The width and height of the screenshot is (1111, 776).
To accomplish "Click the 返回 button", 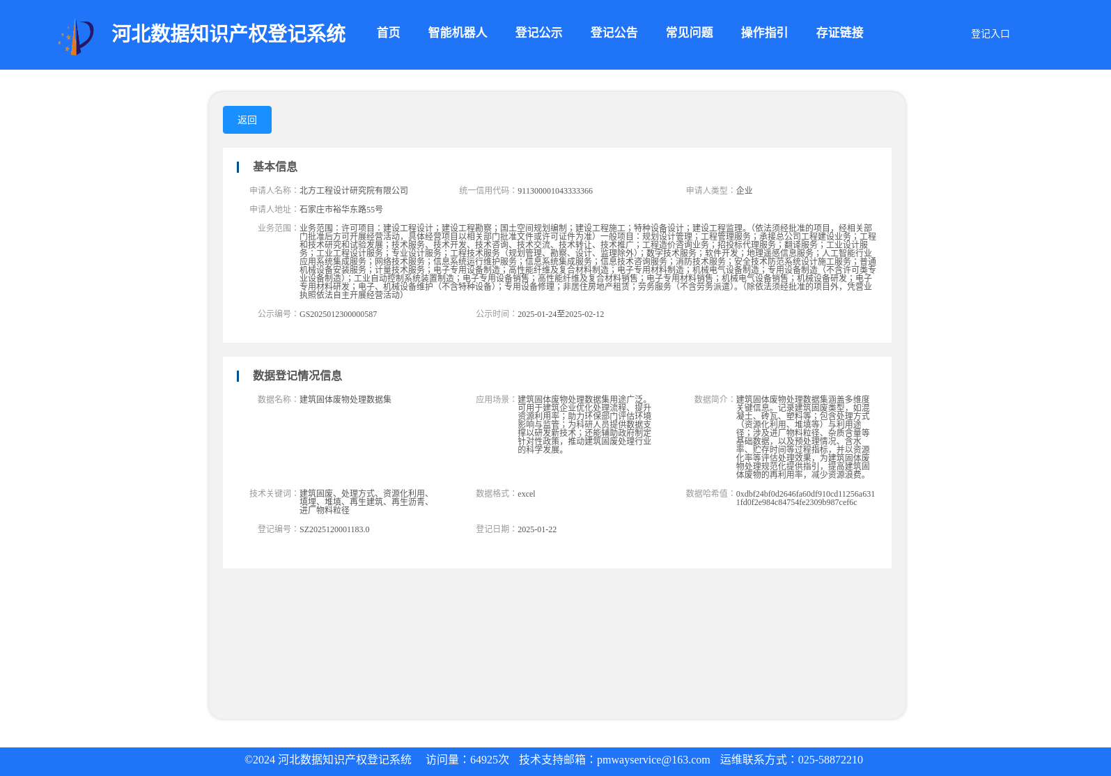I will (247, 120).
